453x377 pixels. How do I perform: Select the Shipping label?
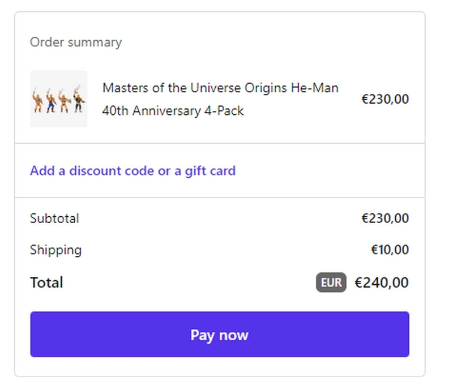pos(55,250)
